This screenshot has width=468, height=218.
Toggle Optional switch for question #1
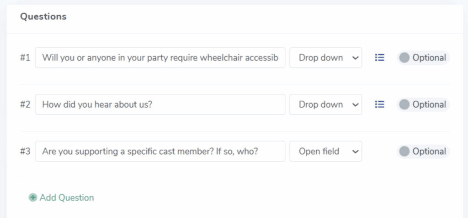tap(404, 58)
